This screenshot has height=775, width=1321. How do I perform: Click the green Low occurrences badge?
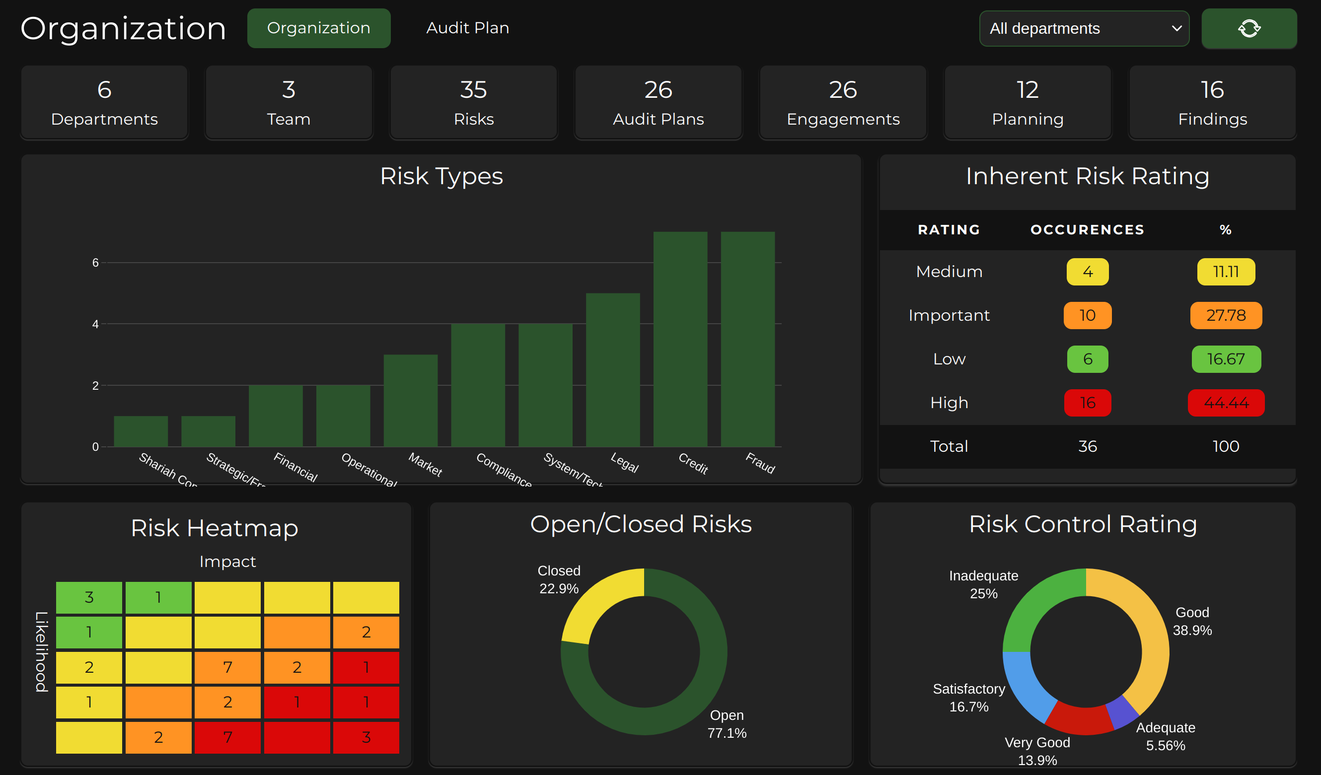click(x=1087, y=359)
